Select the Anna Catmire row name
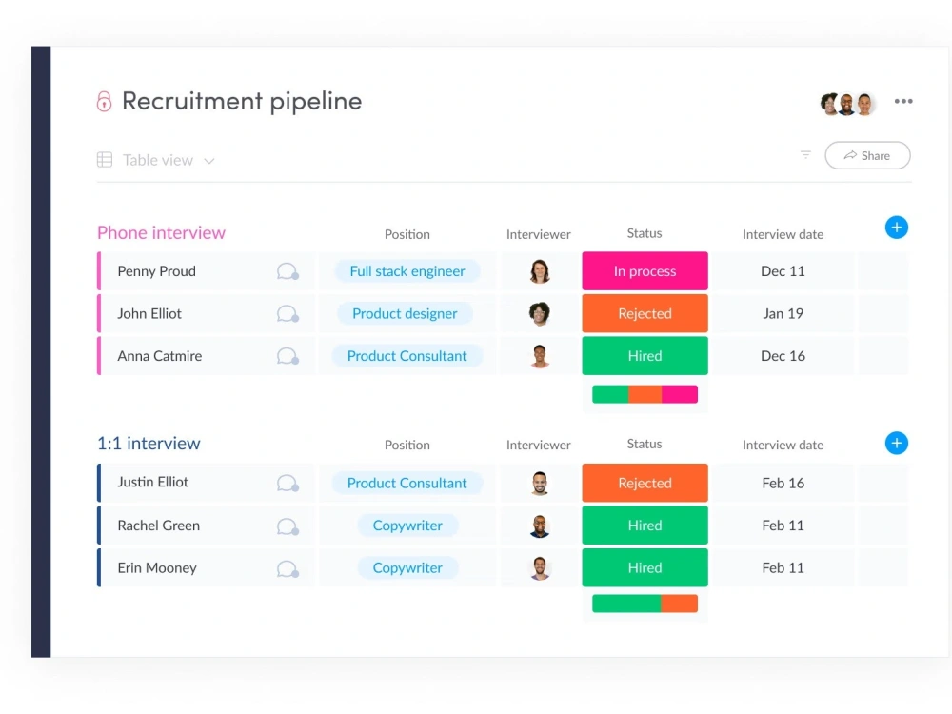The width and height of the screenshot is (952, 714). coord(160,356)
